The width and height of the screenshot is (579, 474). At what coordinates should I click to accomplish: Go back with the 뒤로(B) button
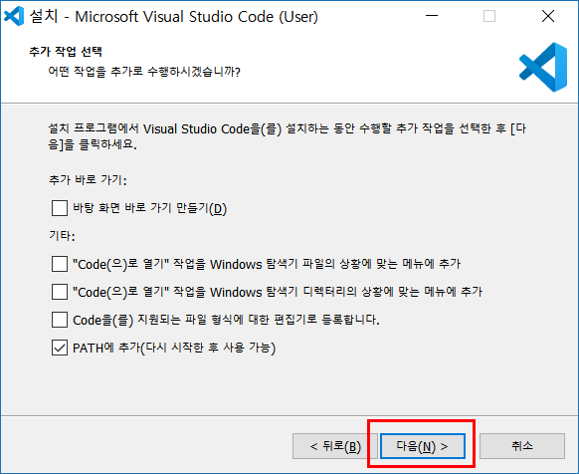click(335, 446)
